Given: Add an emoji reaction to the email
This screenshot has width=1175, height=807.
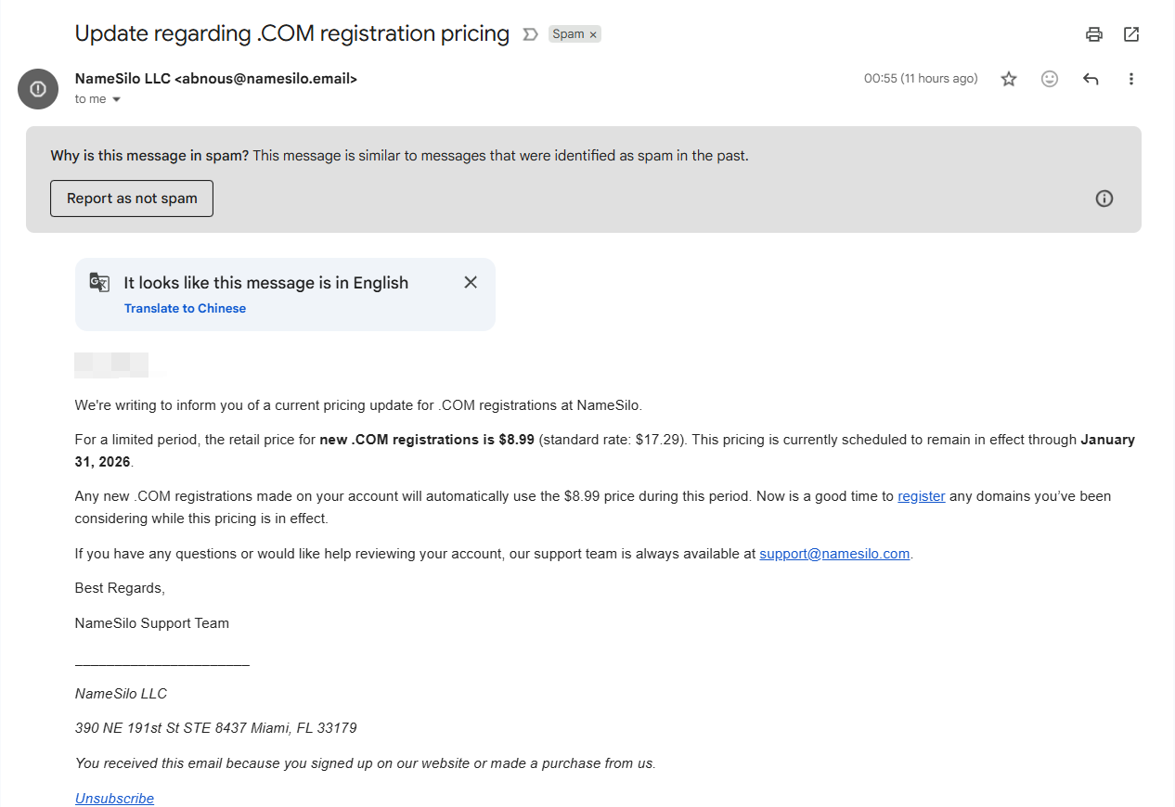Looking at the screenshot, I should (x=1050, y=79).
